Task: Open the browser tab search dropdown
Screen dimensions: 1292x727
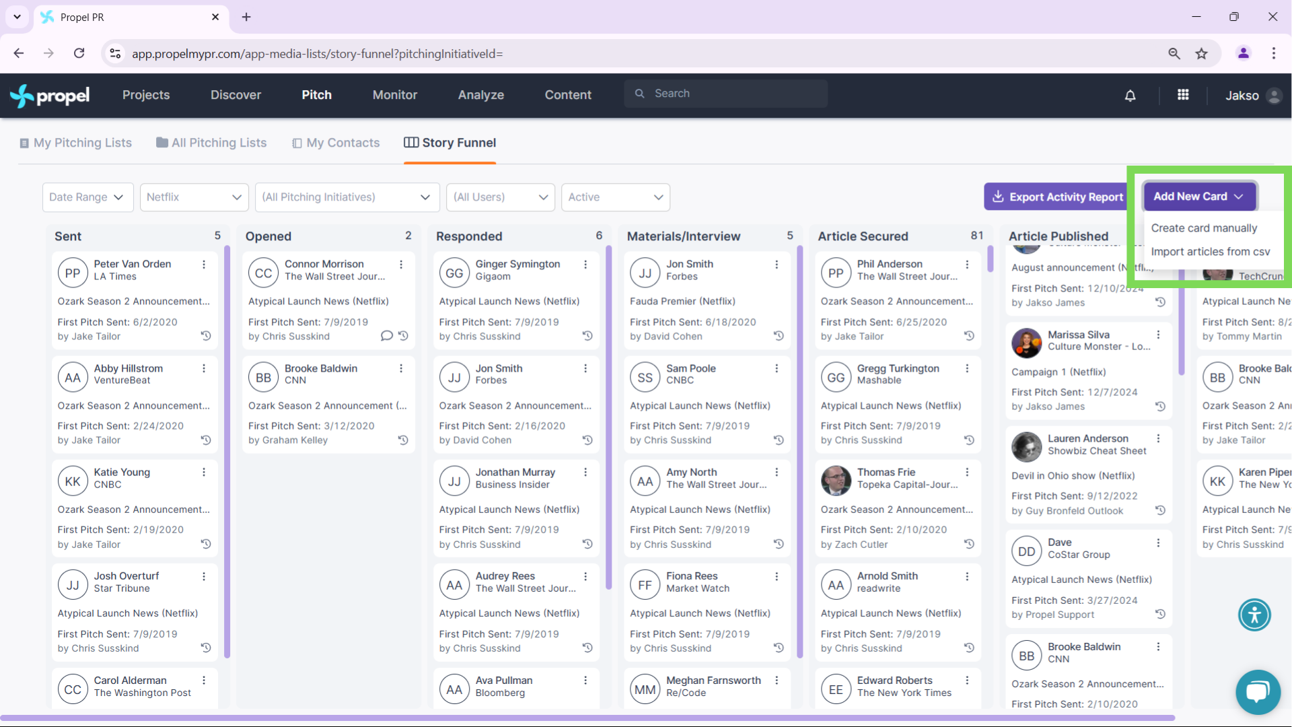Action: pos(17,17)
